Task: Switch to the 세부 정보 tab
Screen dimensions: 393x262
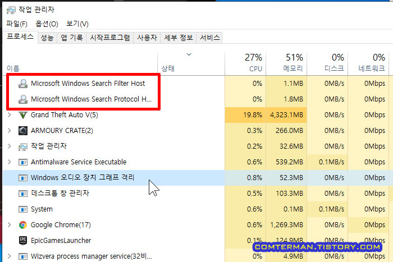Action: [x=178, y=38]
